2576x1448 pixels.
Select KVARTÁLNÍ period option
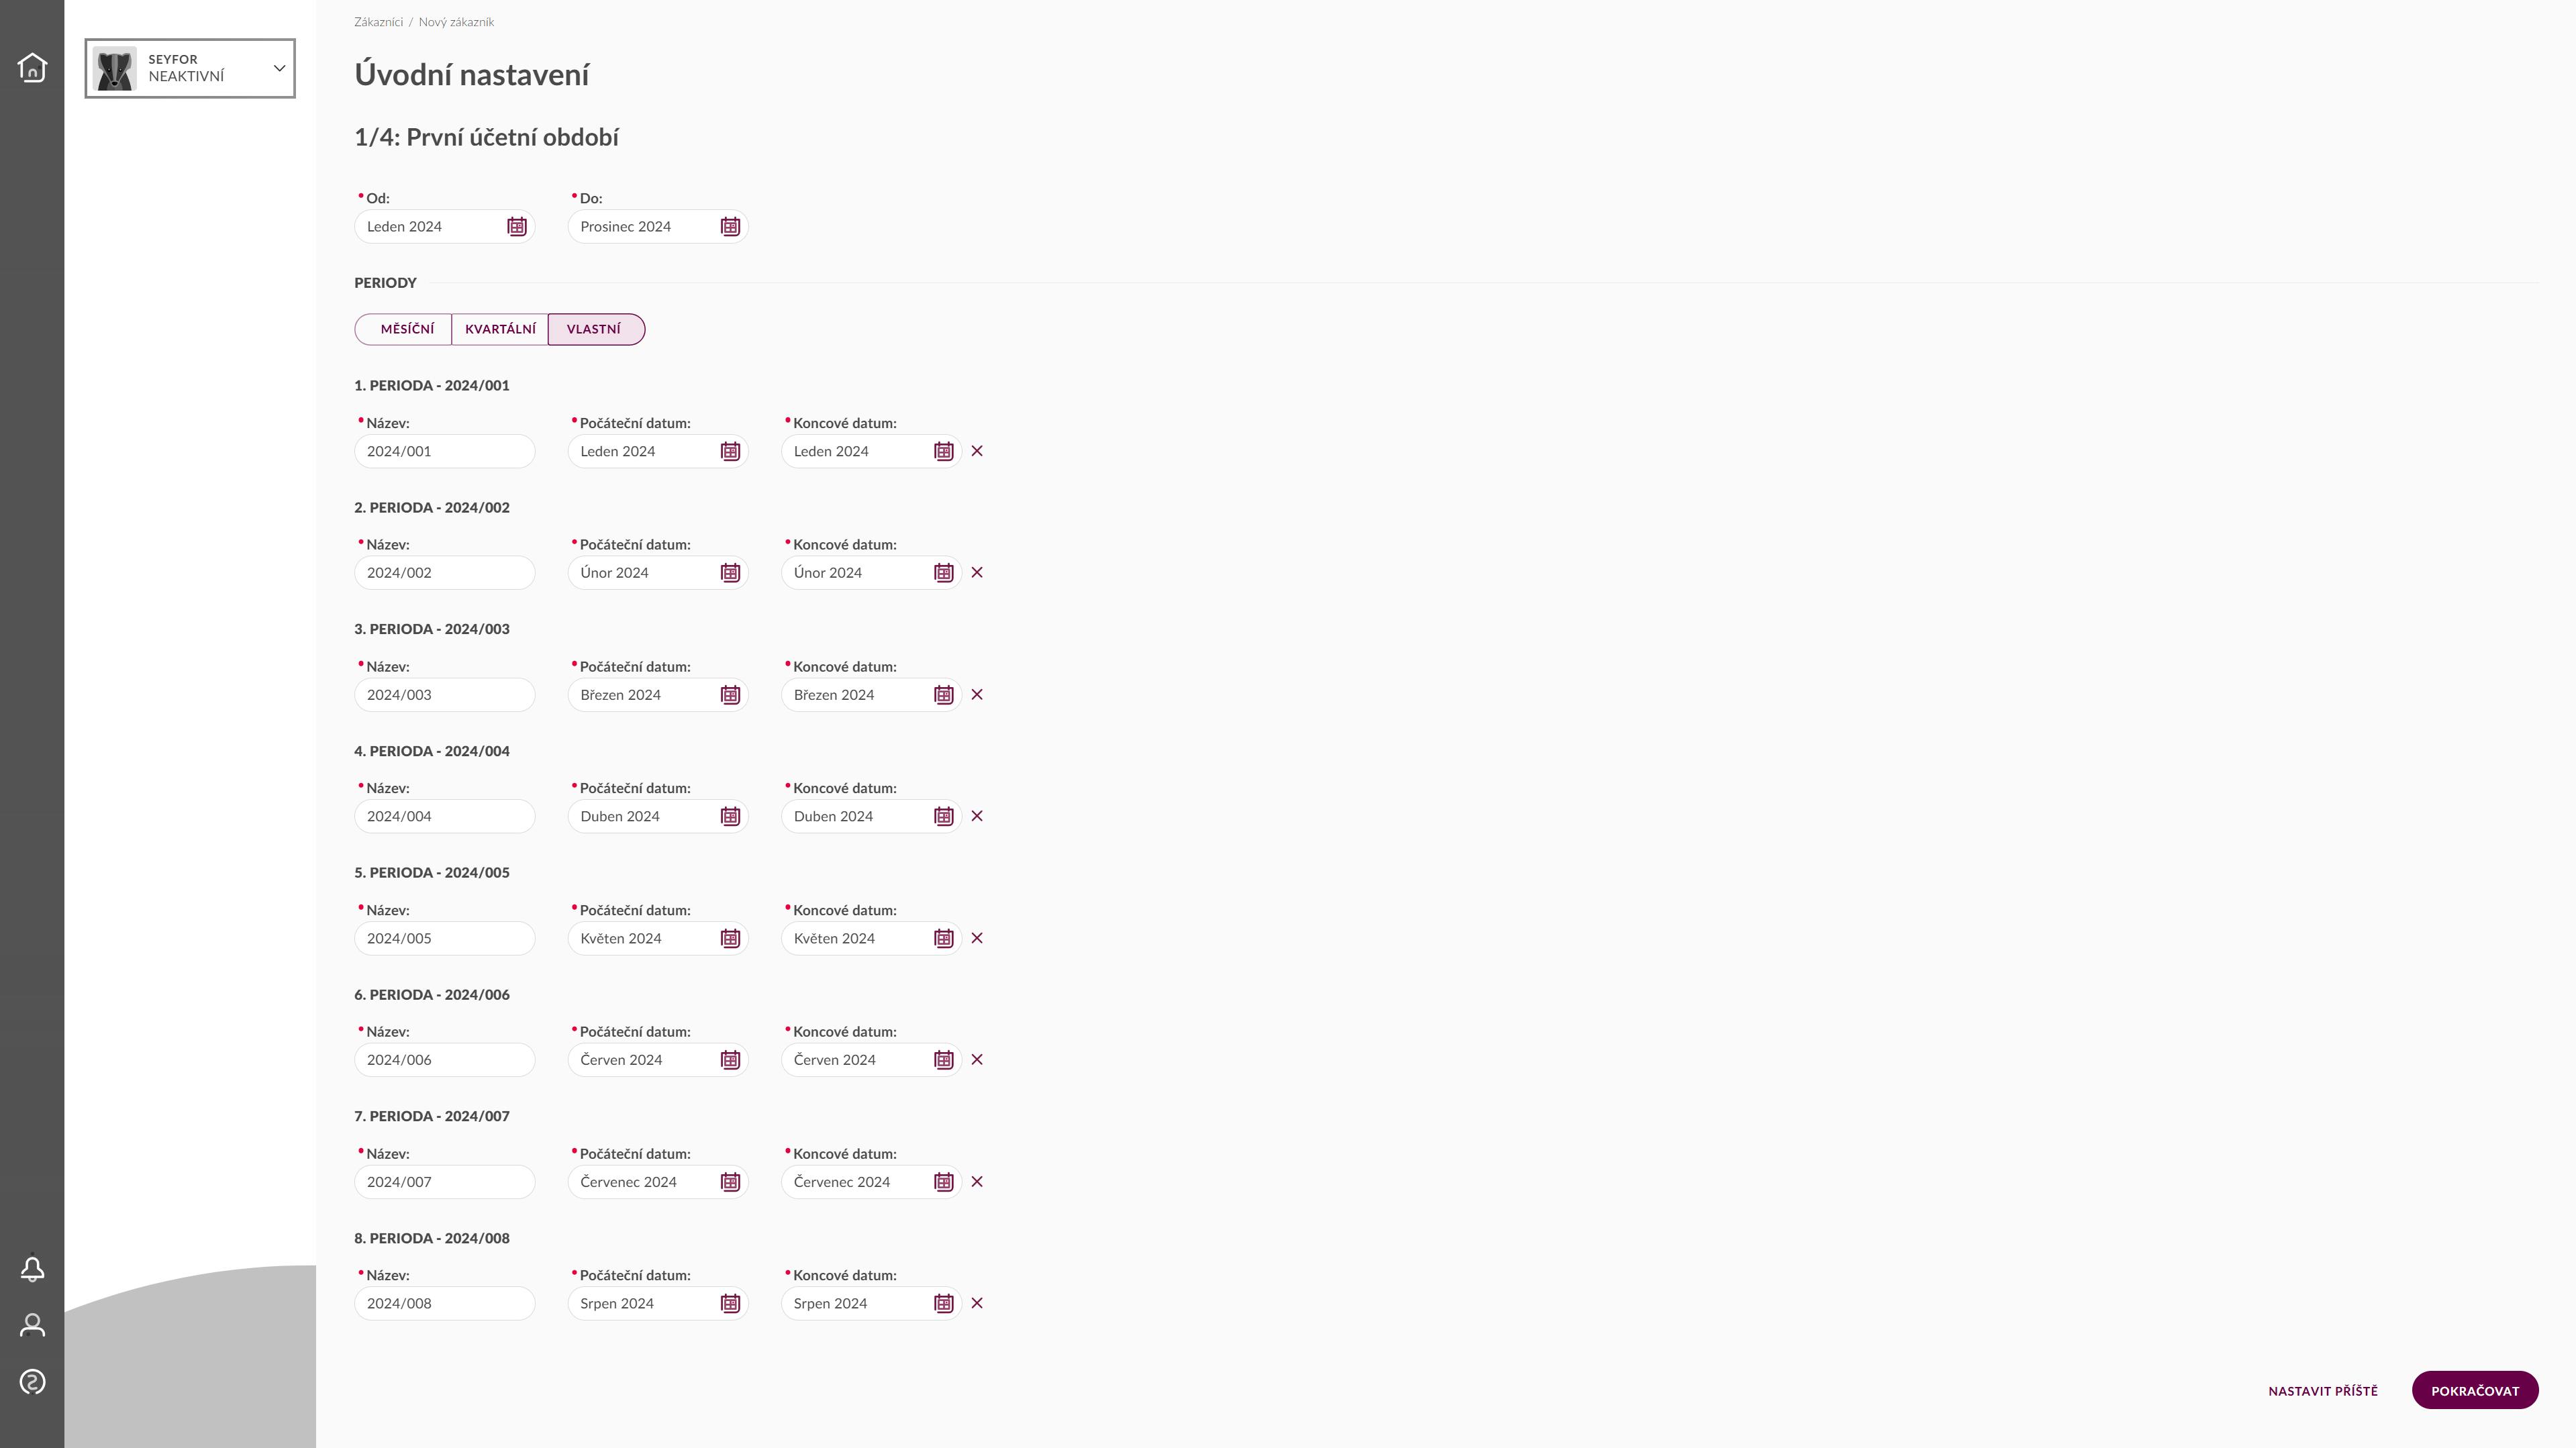click(500, 329)
